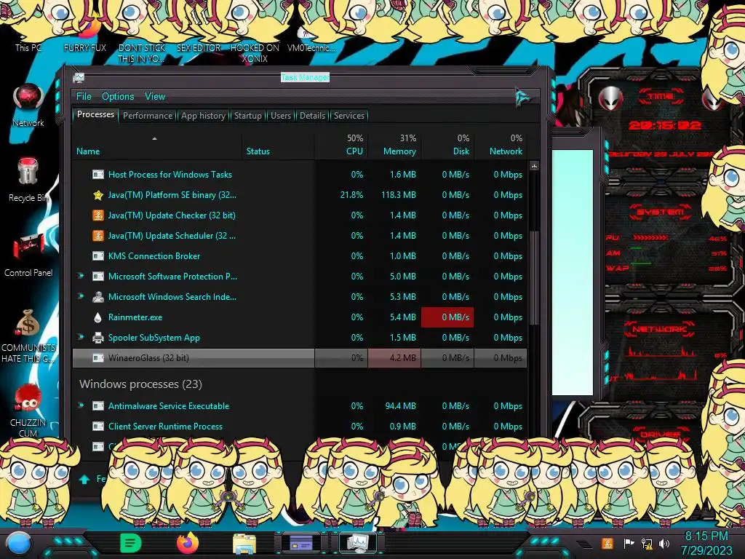Image resolution: width=745 pixels, height=559 pixels.
Task: Click the KMS Connection Broker icon
Action: (x=98, y=256)
